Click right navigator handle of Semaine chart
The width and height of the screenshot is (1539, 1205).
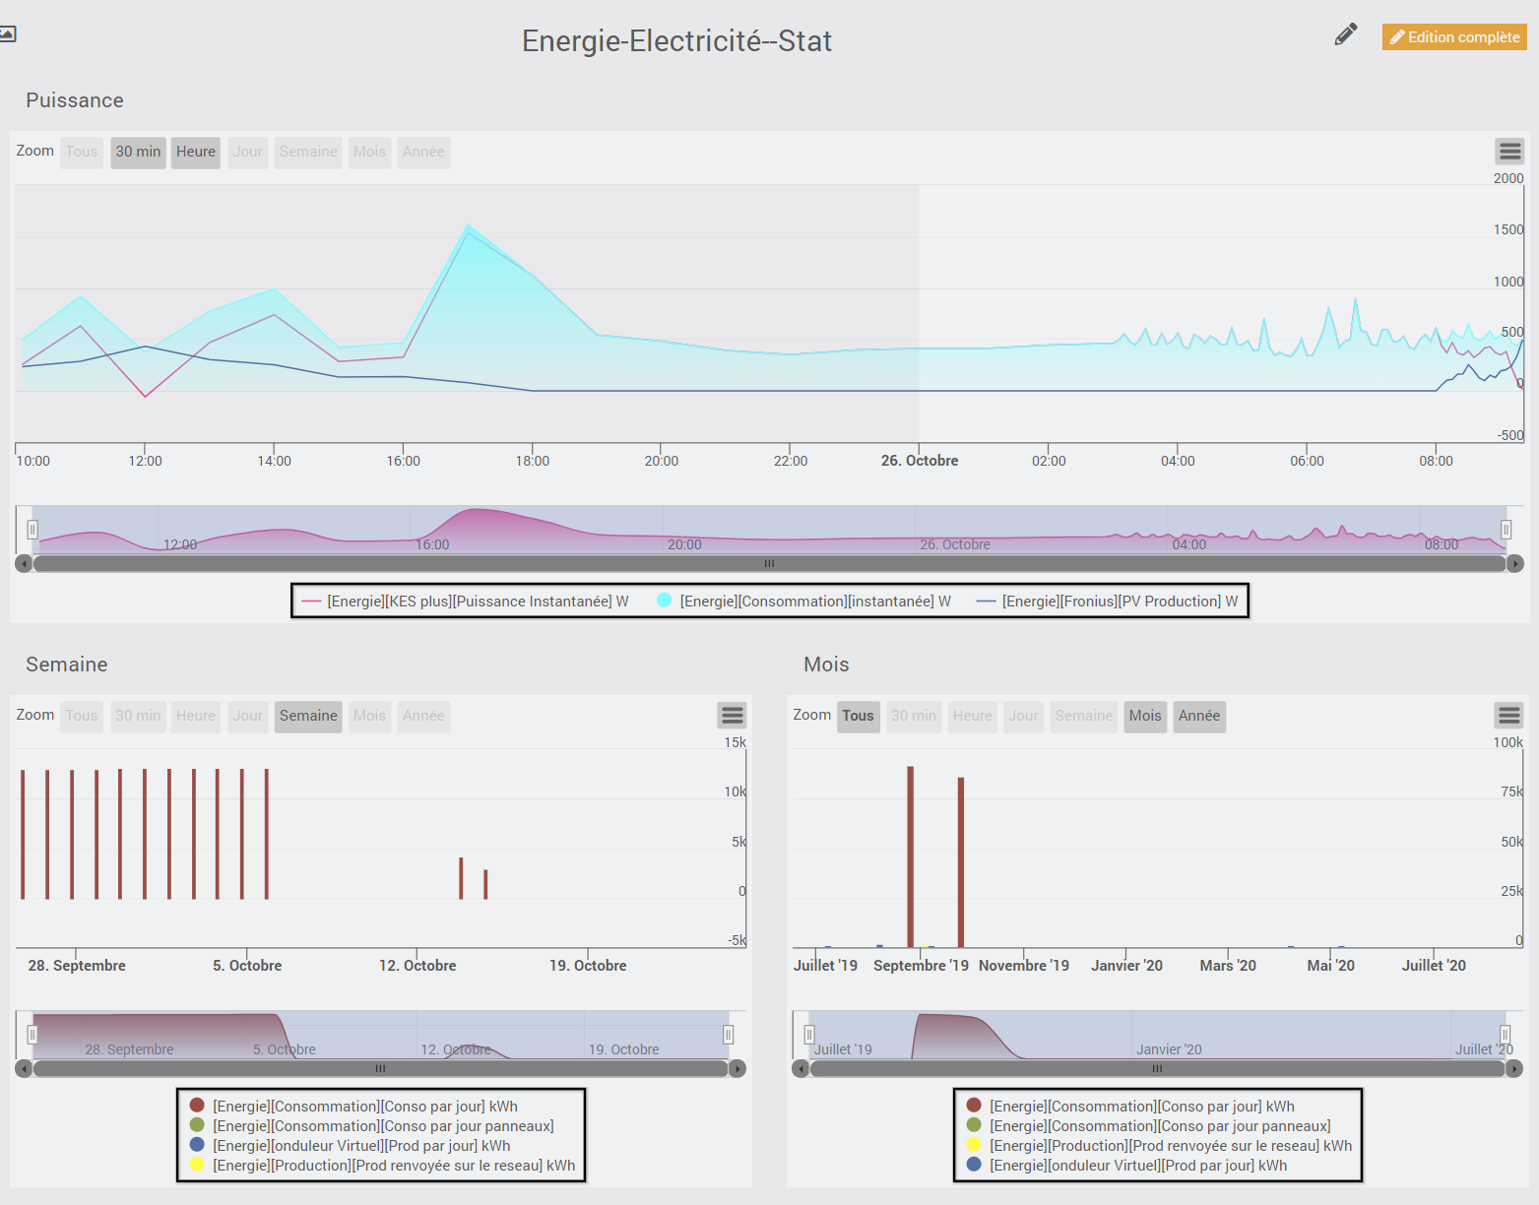pyautogui.click(x=729, y=1035)
